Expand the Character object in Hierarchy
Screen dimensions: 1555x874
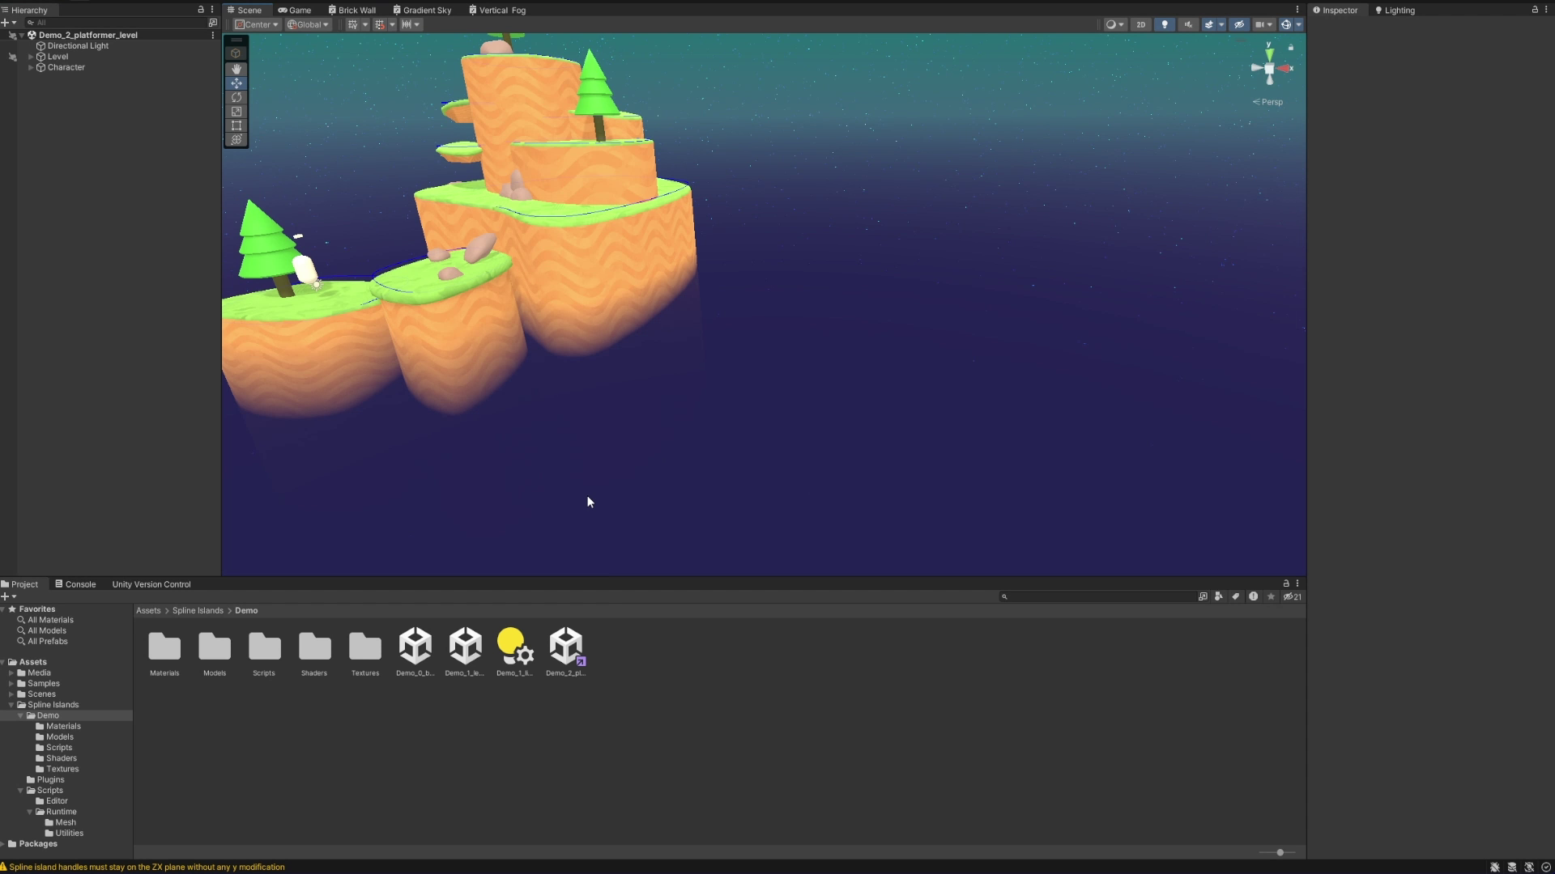point(31,67)
